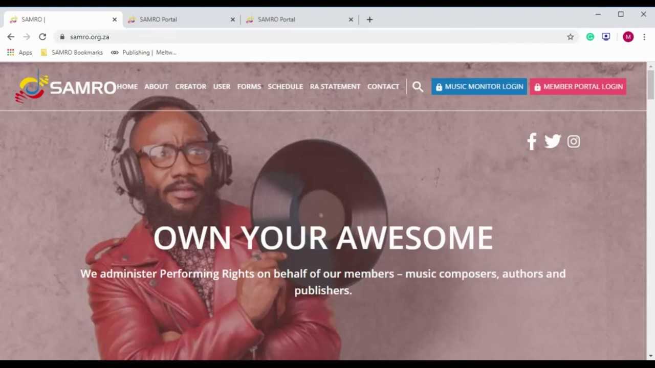655x368 pixels.
Task: Go back with browser back arrow
Action: (x=11, y=37)
